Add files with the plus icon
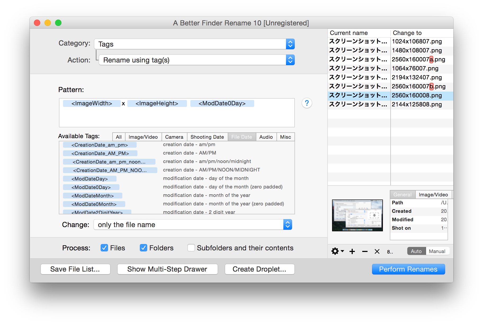Image resolution: width=483 pixels, height=325 pixels. [x=352, y=251]
